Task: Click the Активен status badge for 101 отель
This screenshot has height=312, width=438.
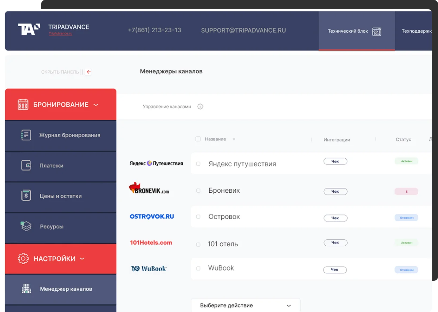Action: 406,243
